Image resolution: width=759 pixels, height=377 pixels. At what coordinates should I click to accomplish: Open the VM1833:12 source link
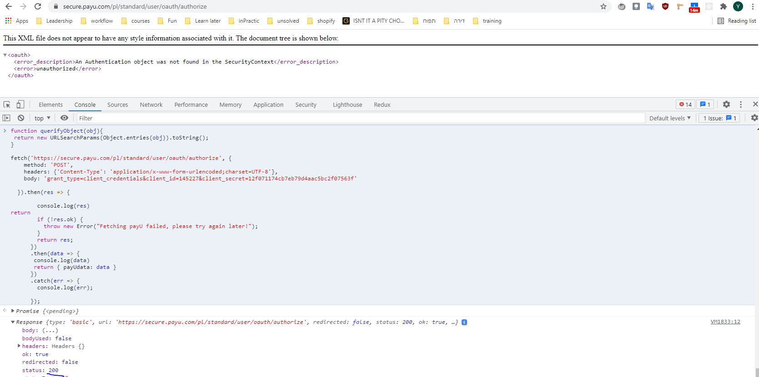point(725,322)
